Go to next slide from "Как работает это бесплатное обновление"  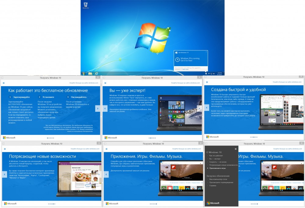click(97, 108)
